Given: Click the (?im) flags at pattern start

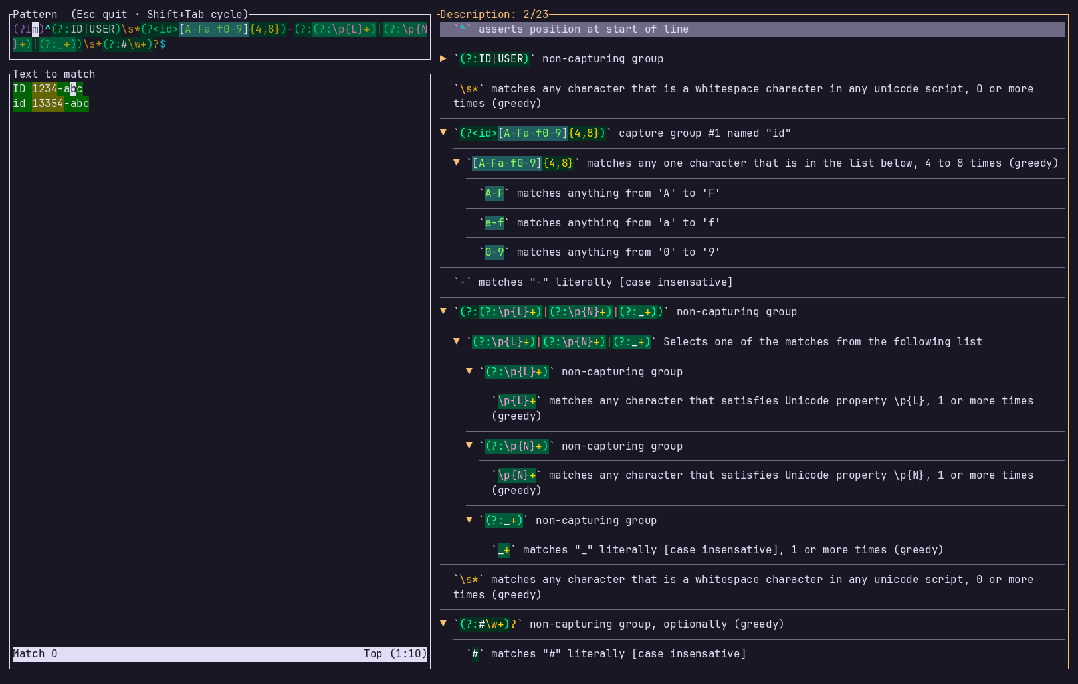Looking at the screenshot, I should pyautogui.click(x=29, y=29).
